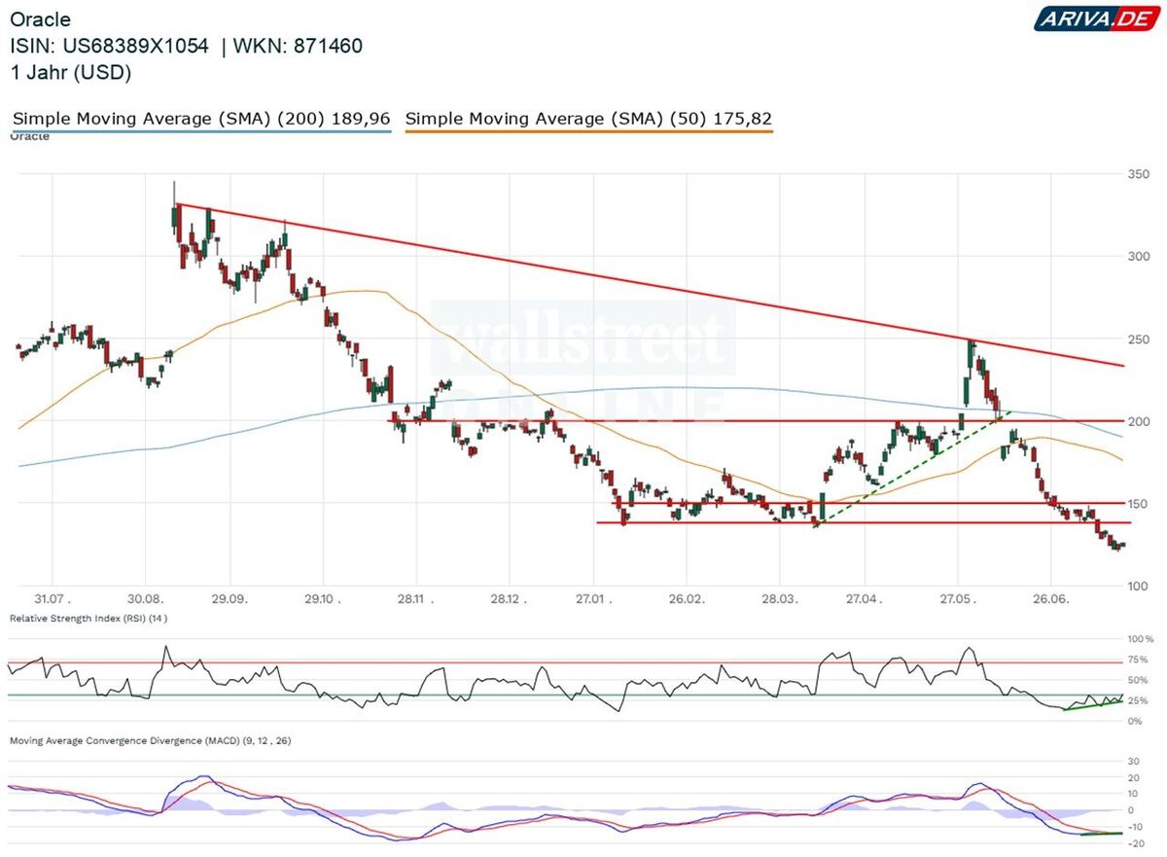Click the 29.09. date axis label
The height and width of the screenshot is (857, 1167).
(231, 600)
